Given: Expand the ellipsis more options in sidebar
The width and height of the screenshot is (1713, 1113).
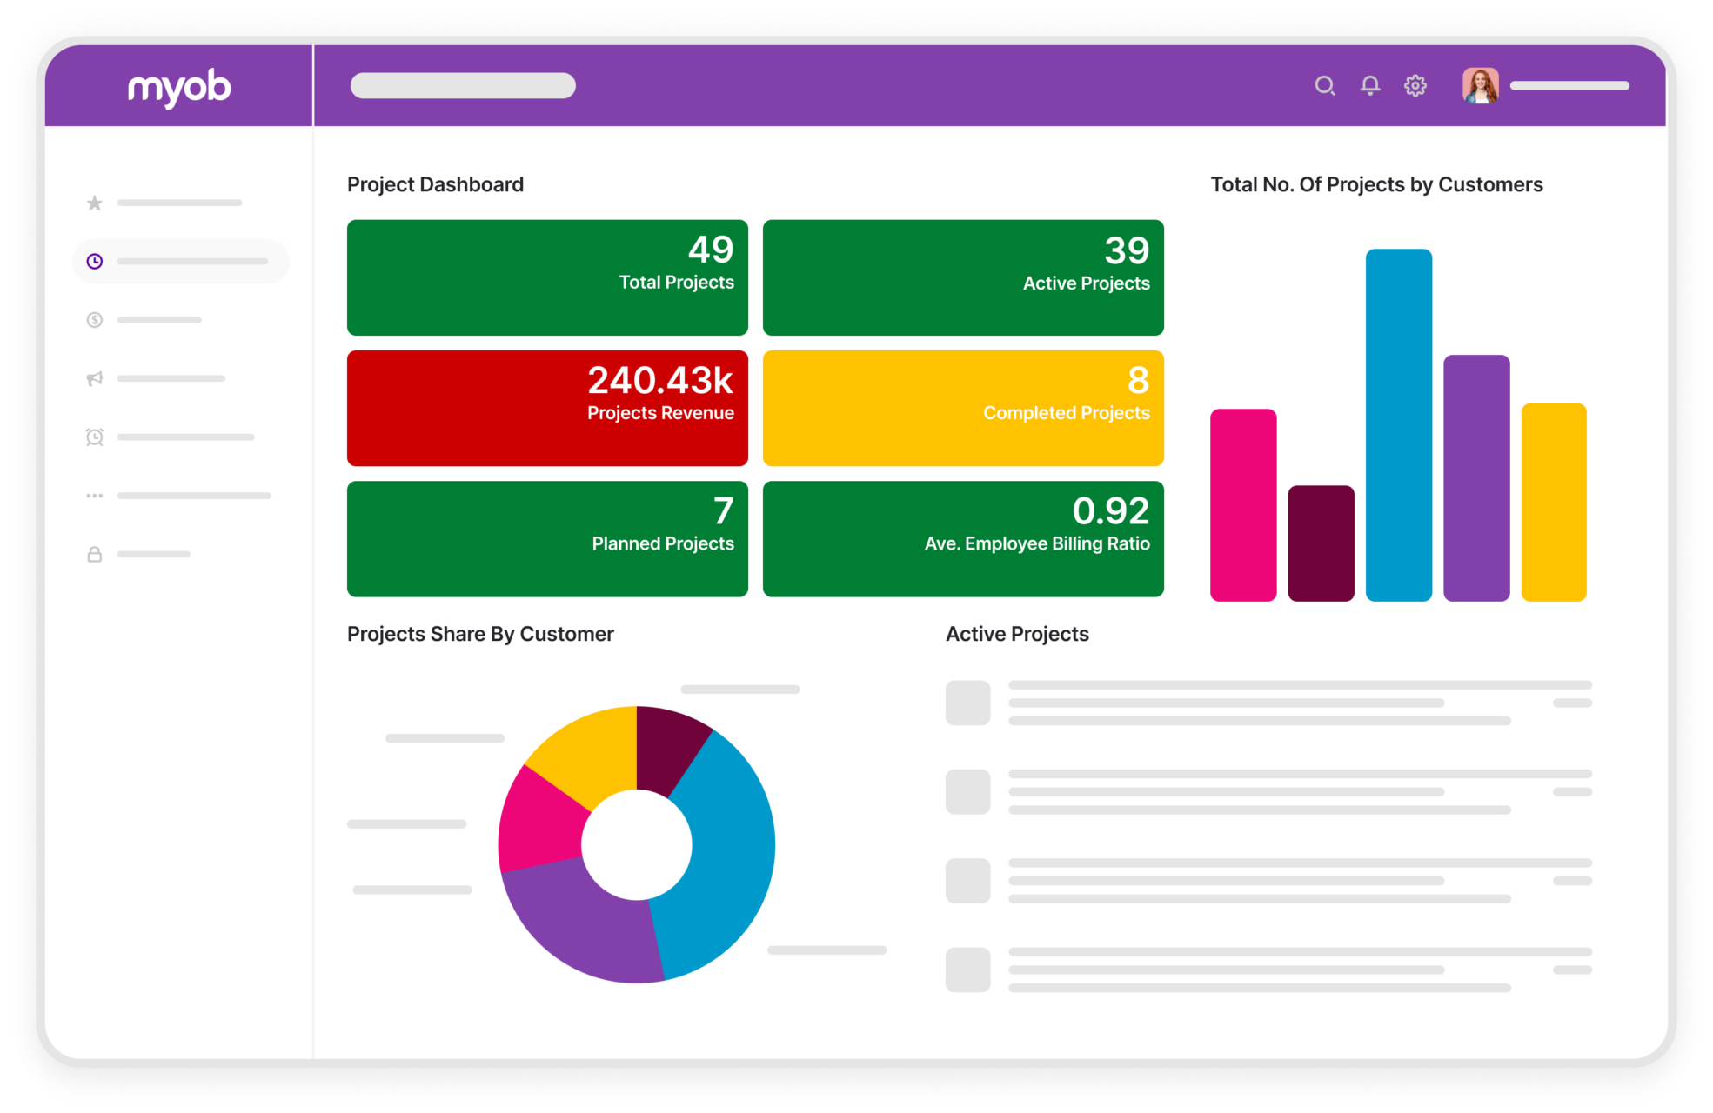Looking at the screenshot, I should 94,495.
